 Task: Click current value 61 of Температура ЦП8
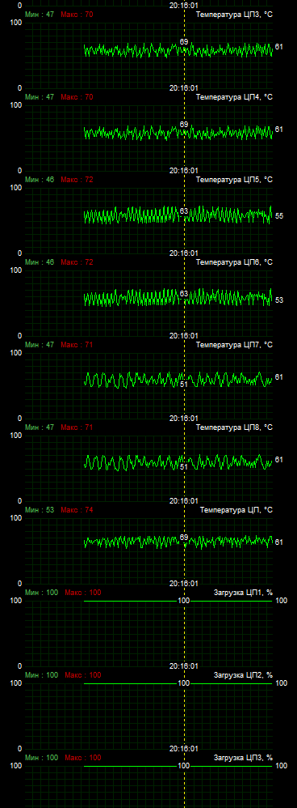click(279, 459)
